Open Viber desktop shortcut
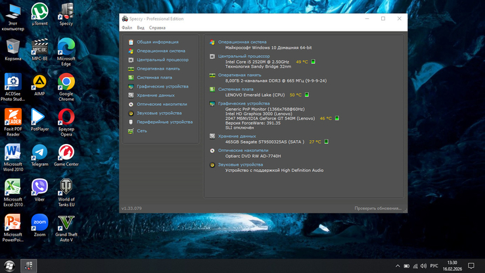 pos(39,190)
